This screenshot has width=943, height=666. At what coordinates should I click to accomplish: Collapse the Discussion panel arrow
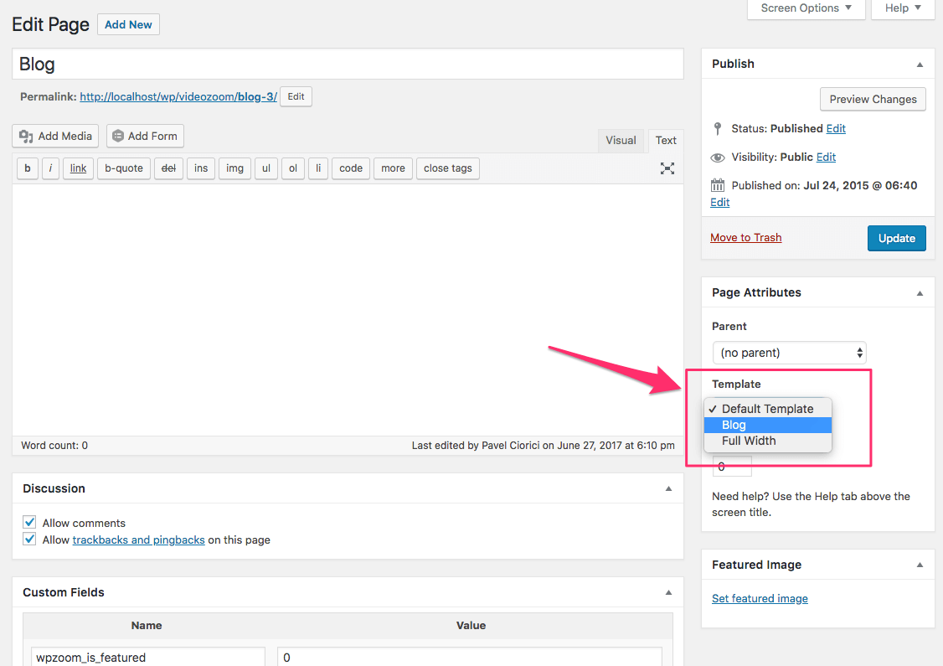(668, 488)
